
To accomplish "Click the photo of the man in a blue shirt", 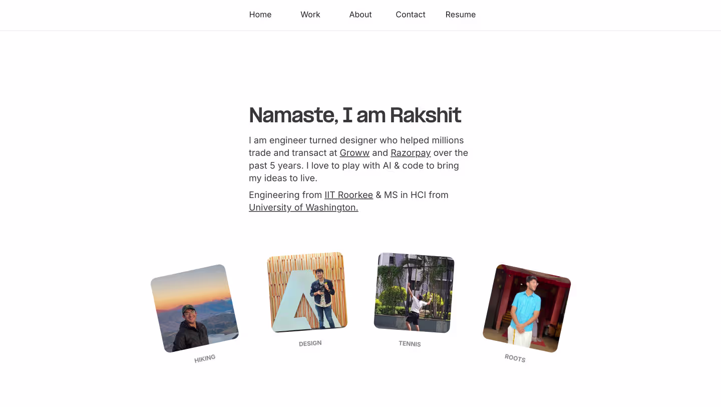I will (526, 308).
